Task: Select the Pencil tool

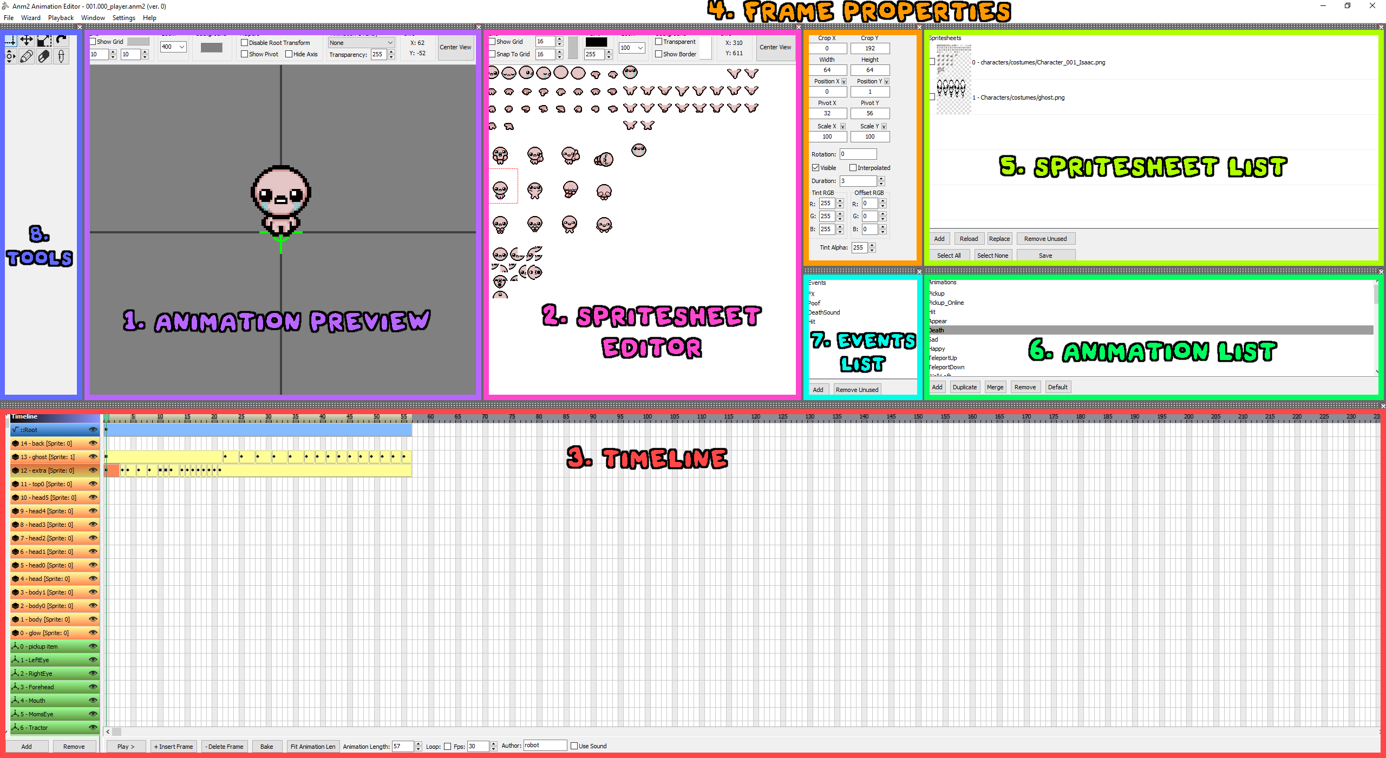Action: [26, 56]
